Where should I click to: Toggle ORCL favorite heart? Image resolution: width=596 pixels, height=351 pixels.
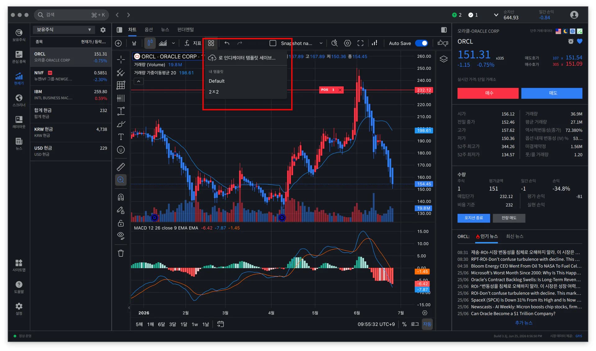tap(580, 41)
